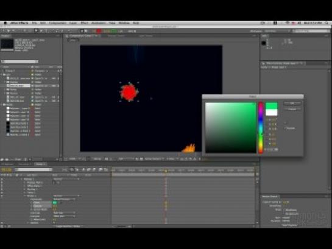
Task: Switch to the Effect Controls panel tab
Action: coord(283,63)
